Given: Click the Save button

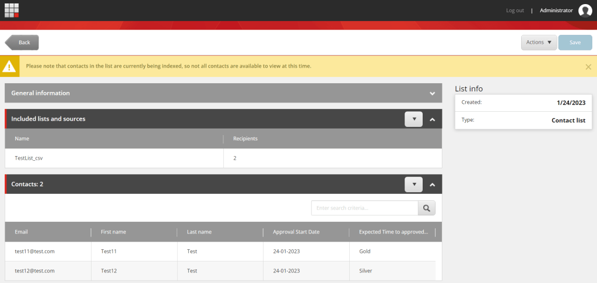Looking at the screenshot, I should pos(575,43).
